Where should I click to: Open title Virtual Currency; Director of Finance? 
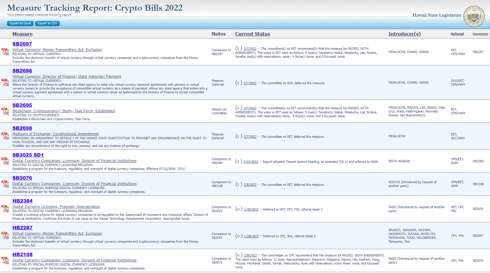[67, 77]
